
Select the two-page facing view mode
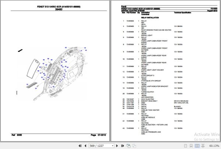point(197,146)
